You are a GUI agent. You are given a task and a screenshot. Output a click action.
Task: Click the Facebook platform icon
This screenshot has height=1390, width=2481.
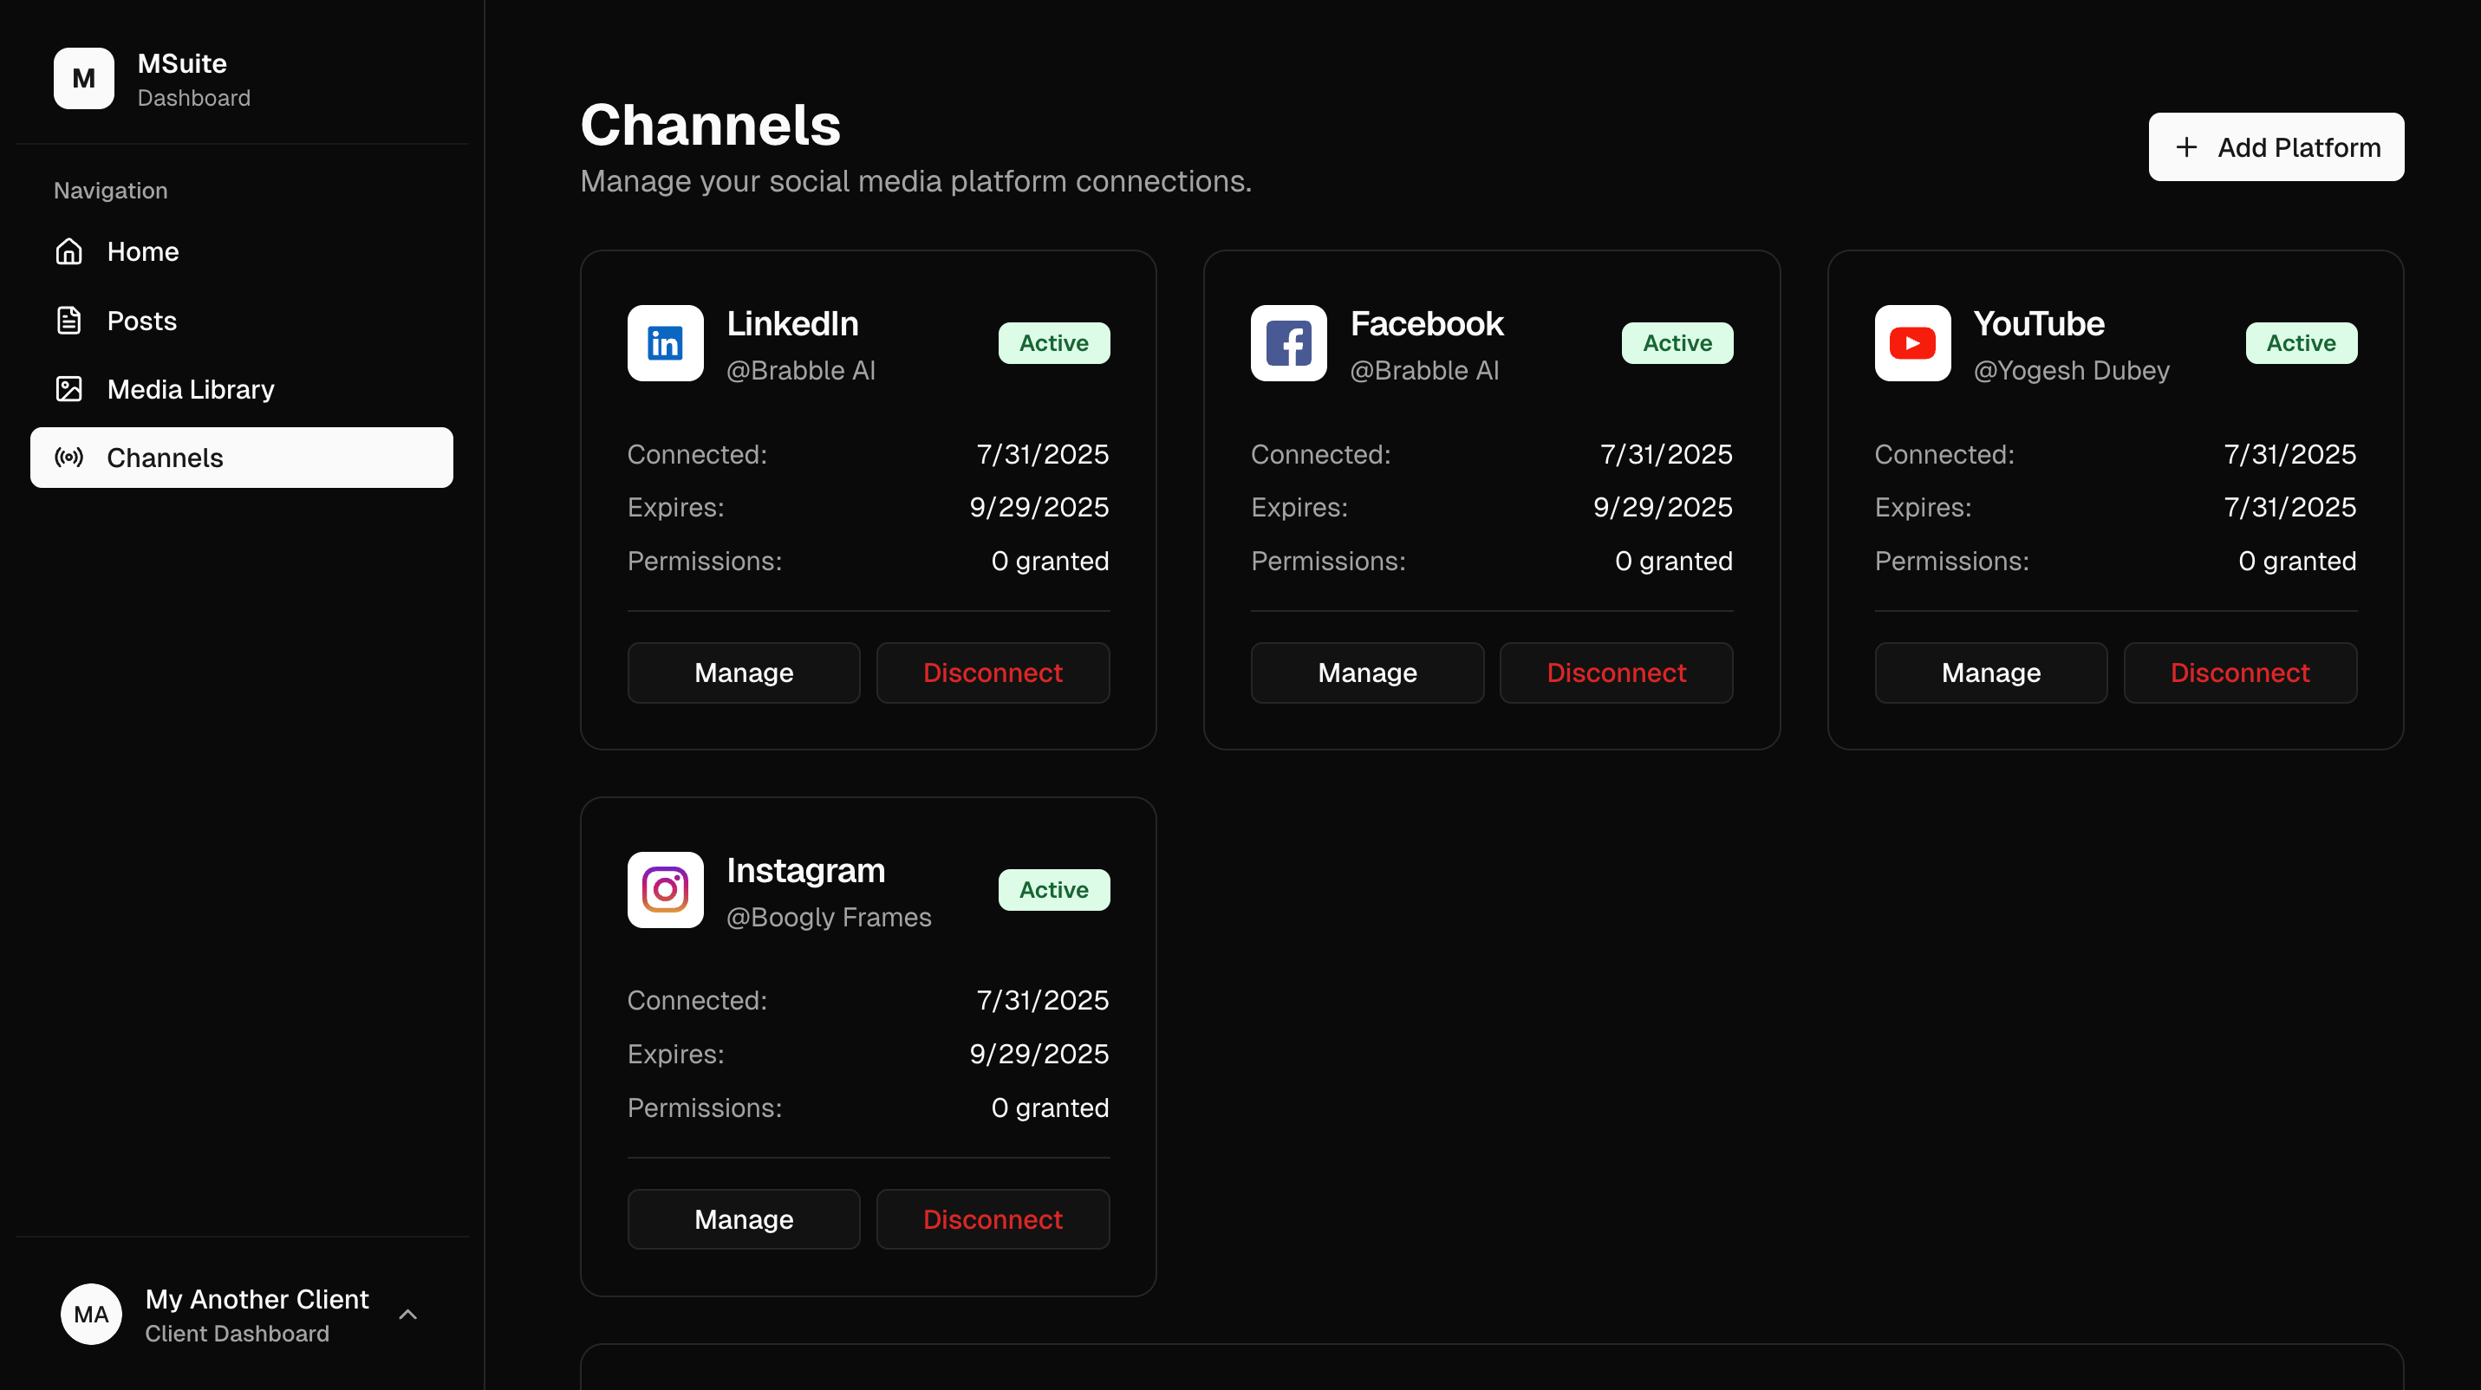coord(1287,342)
